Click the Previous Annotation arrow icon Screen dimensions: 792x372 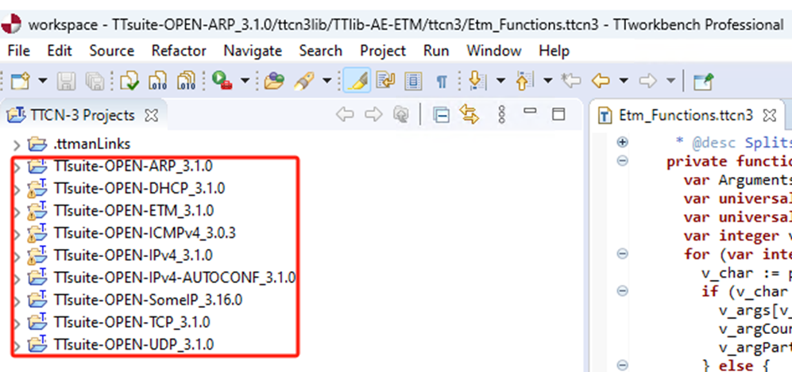click(x=523, y=80)
